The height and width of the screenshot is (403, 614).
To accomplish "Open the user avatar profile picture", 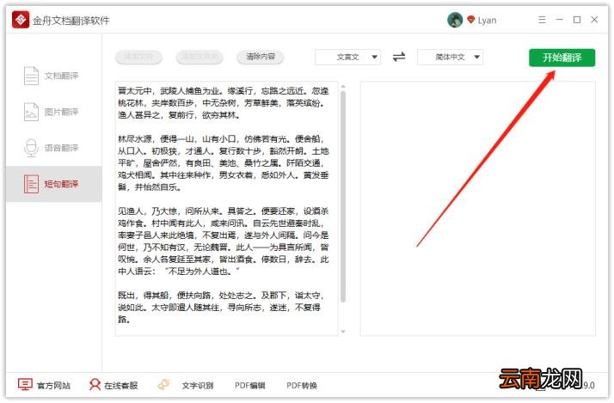I will pyautogui.click(x=455, y=20).
